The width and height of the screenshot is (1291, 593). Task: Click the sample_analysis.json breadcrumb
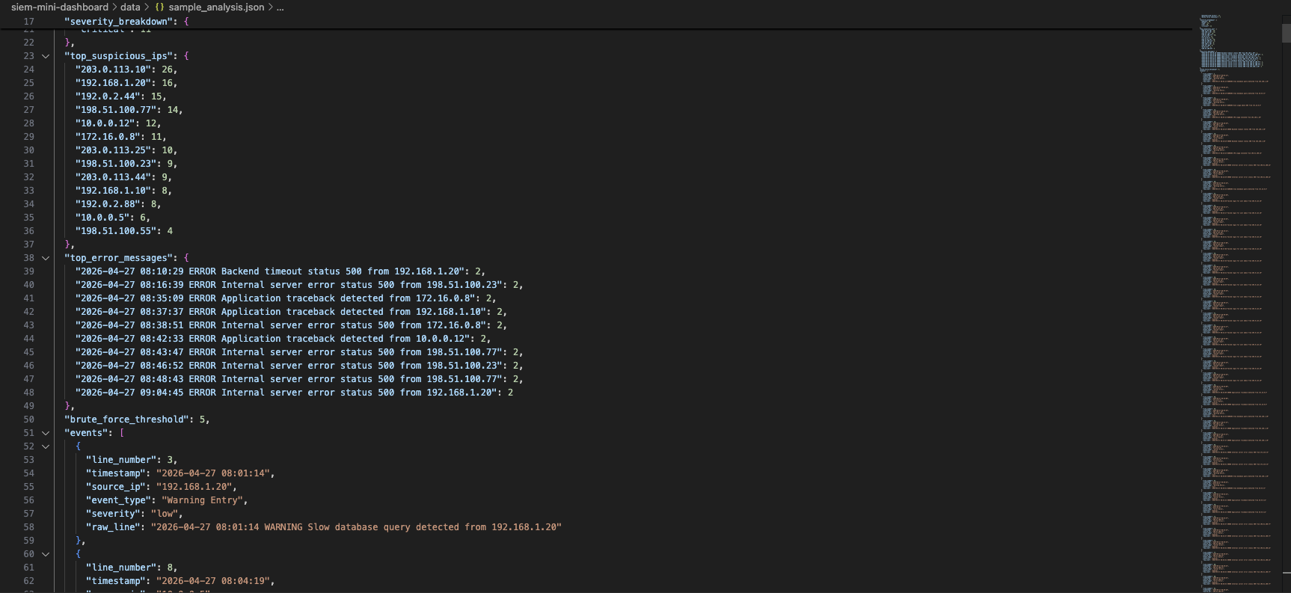tap(216, 7)
